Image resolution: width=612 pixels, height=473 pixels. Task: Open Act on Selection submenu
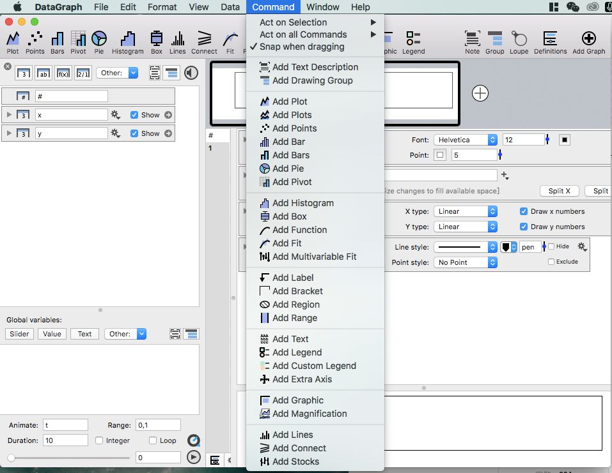(315, 22)
